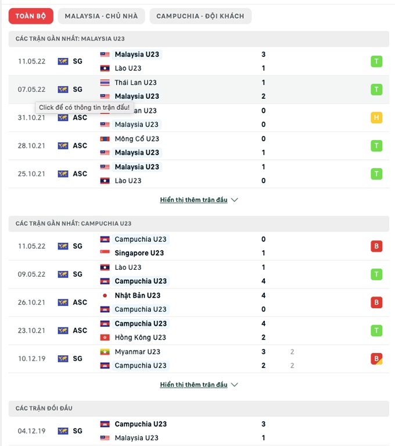Switch to MALAYSIA - CHỦ NHÀ tab
The height and width of the screenshot is (446, 395).
(x=101, y=16)
